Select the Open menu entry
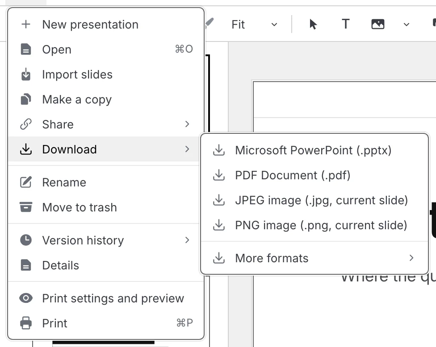The width and height of the screenshot is (436, 347). pyautogui.click(x=106, y=50)
